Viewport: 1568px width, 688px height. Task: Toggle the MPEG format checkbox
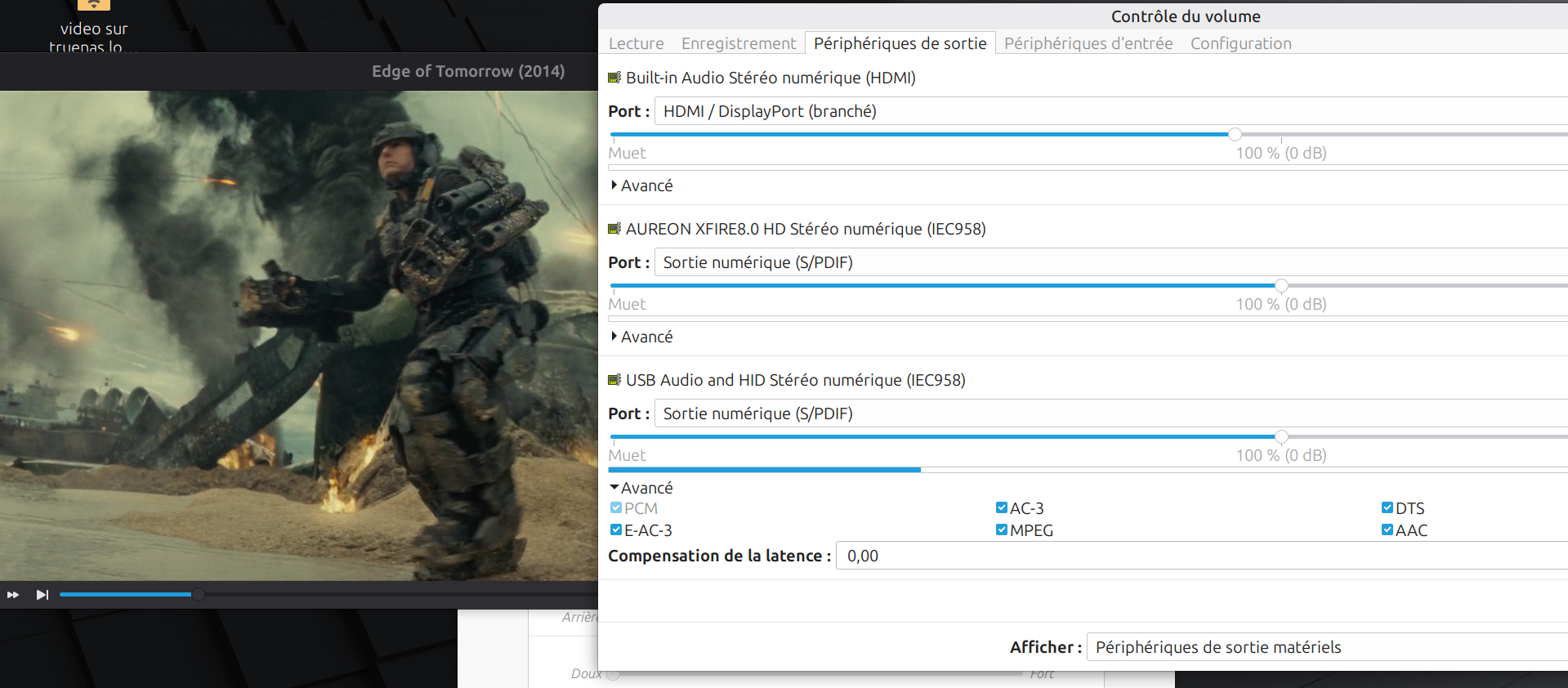[1002, 529]
